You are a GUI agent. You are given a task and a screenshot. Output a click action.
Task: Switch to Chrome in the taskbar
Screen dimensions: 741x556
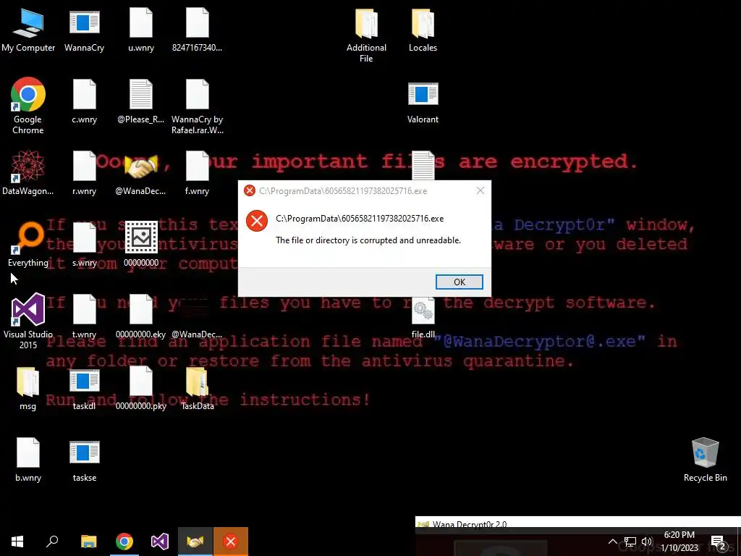pos(124,542)
